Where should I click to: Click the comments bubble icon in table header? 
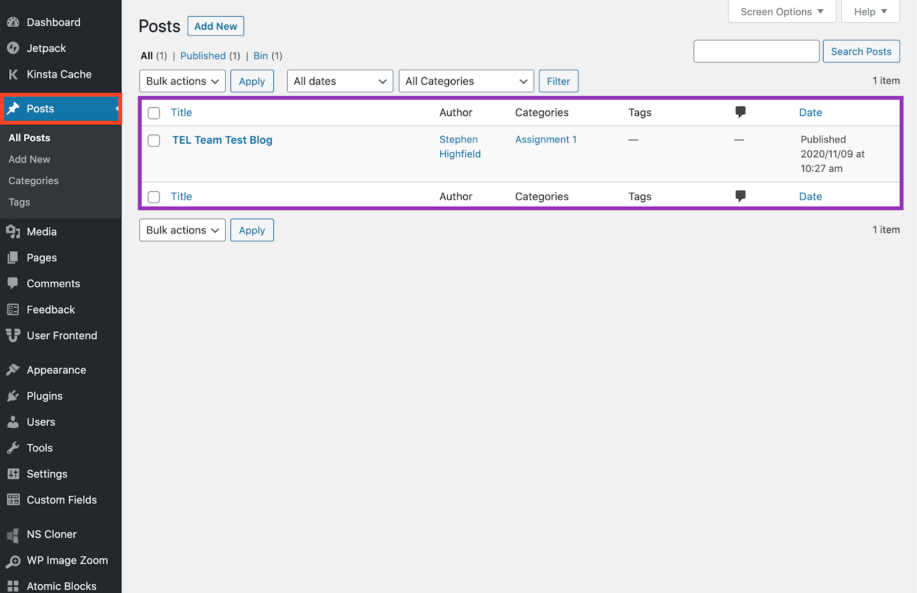coord(740,112)
